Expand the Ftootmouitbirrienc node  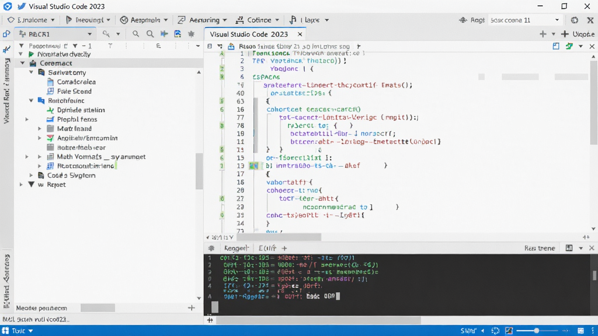pyautogui.click(x=39, y=166)
